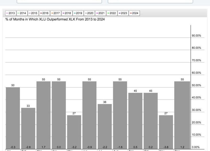Click the "1.7" value at the bar base
210x151 pixels.
point(44,147)
